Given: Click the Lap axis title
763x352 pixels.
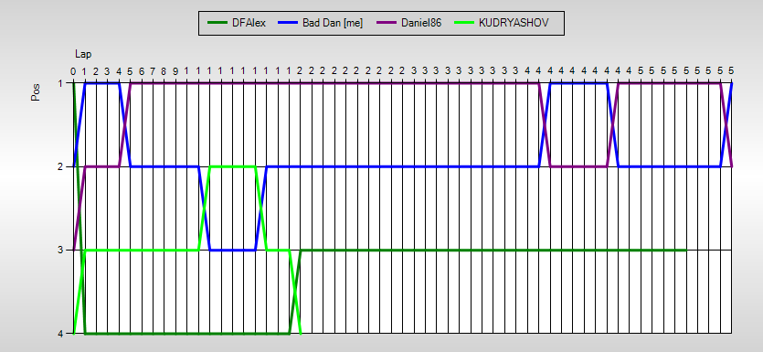Looking at the screenshot, I should (x=83, y=54).
